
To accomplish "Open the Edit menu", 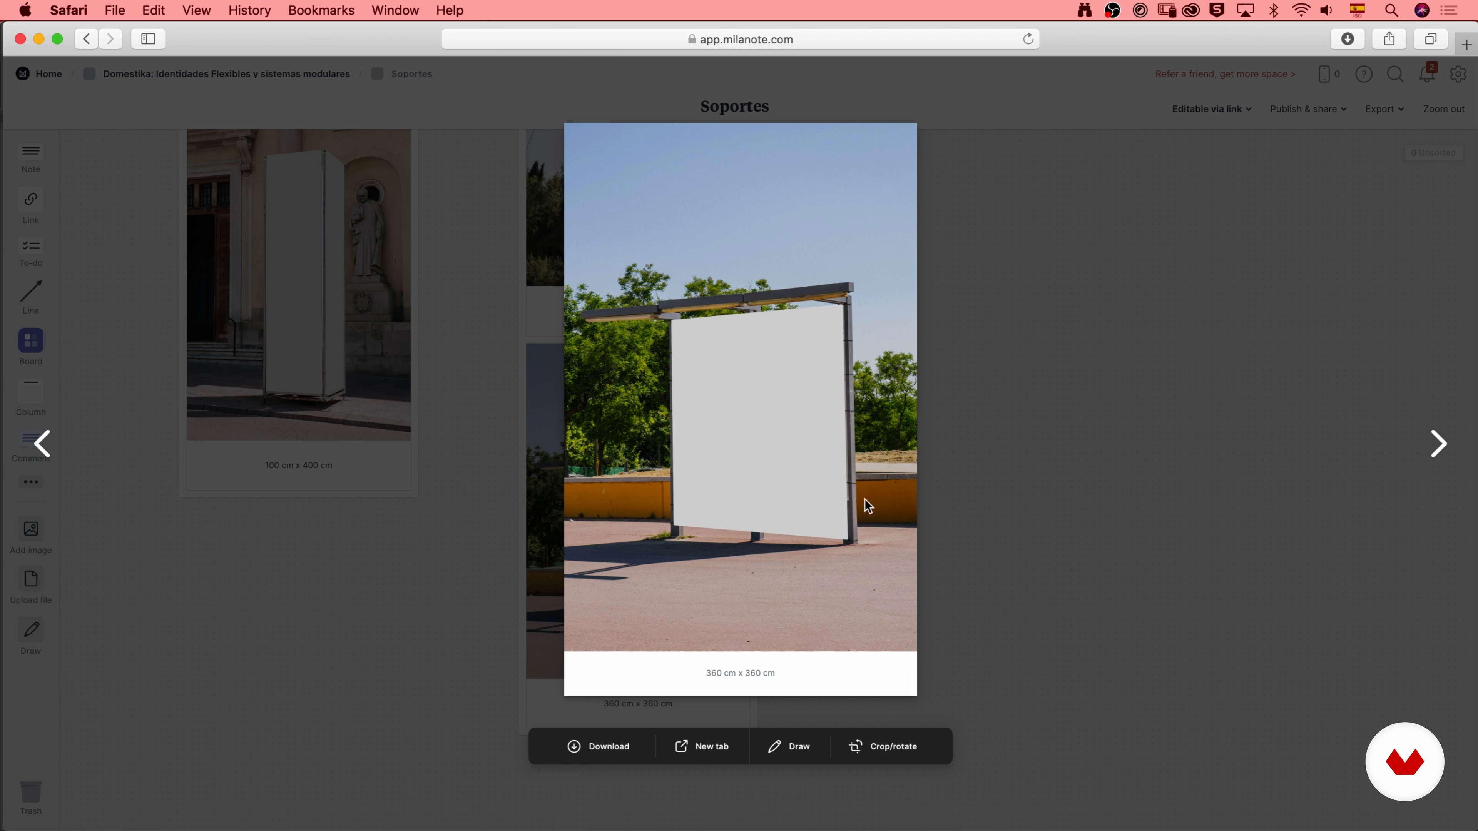I will (x=153, y=10).
